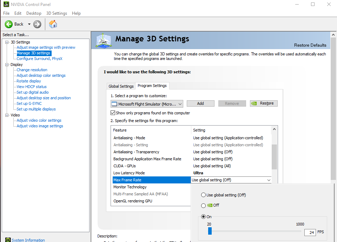Image resolution: width=337 pixels, height=242 pixels.
Task: Collapse the Max Frame Rate setting dropdown
Action: coord(269,180)
